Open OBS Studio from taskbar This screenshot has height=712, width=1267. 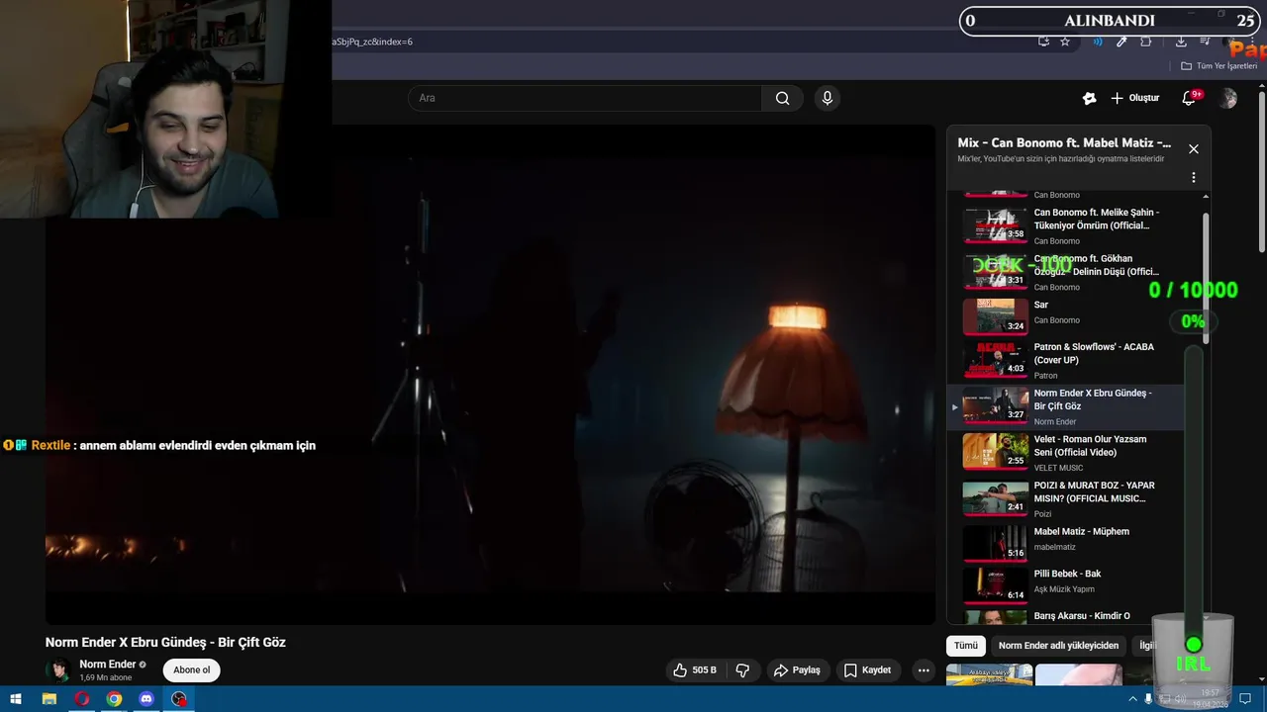point(179,699)
